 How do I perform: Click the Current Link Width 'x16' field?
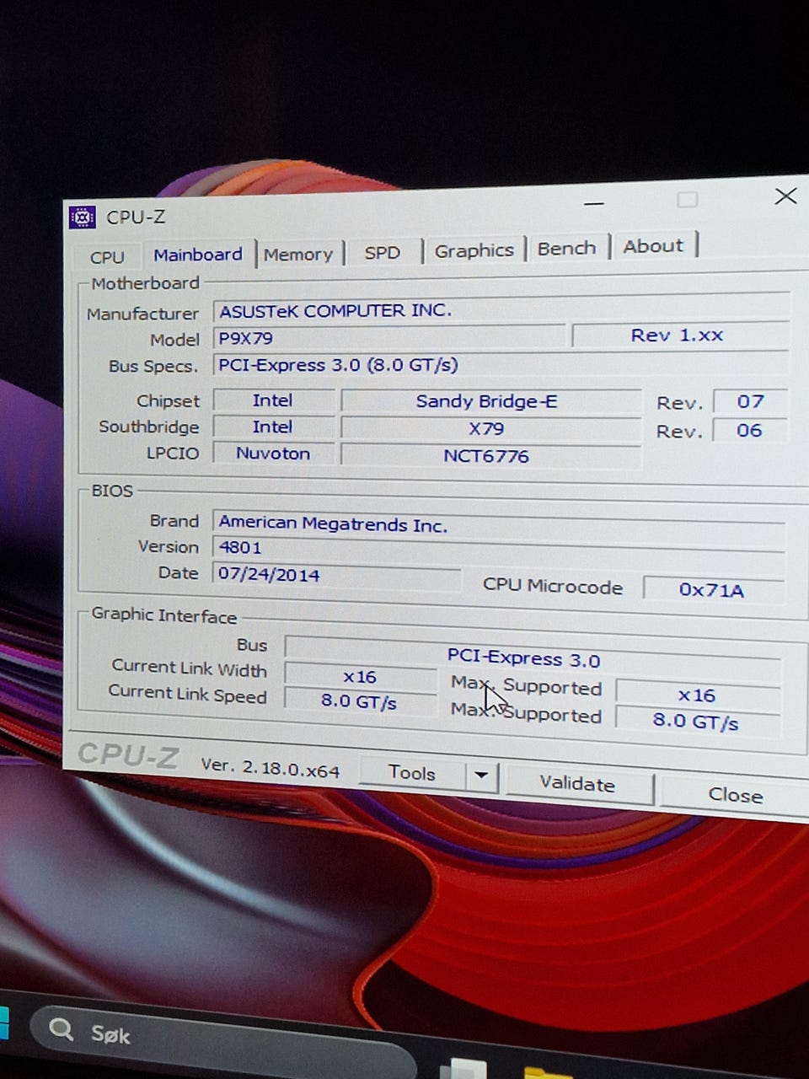click(360, 677)
